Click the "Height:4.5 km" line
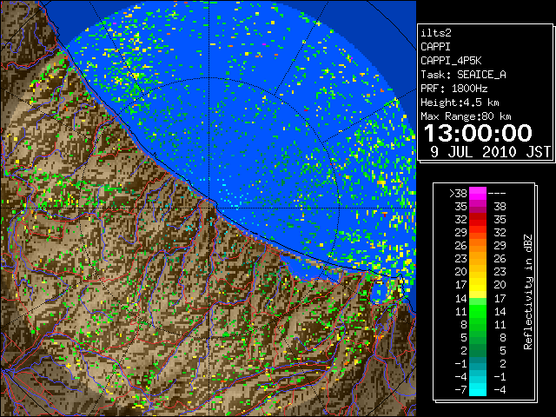The image size is (556, 417). pyautogui.click(x=460, y=103)
